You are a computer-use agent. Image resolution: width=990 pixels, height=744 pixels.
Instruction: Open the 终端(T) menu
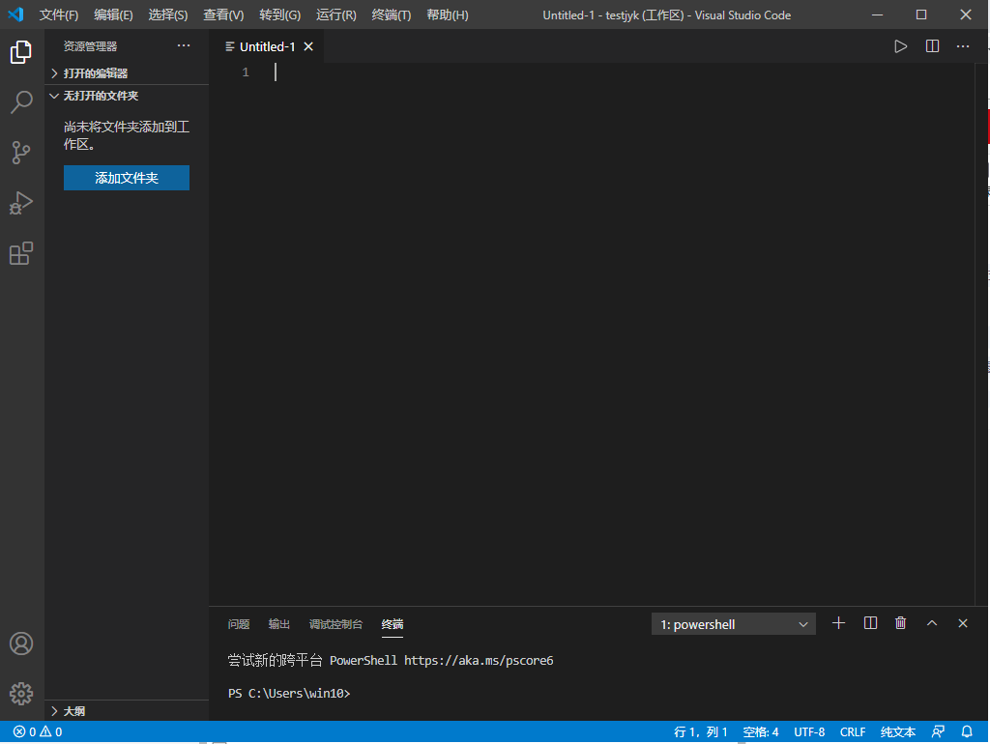tap(392, 15)
